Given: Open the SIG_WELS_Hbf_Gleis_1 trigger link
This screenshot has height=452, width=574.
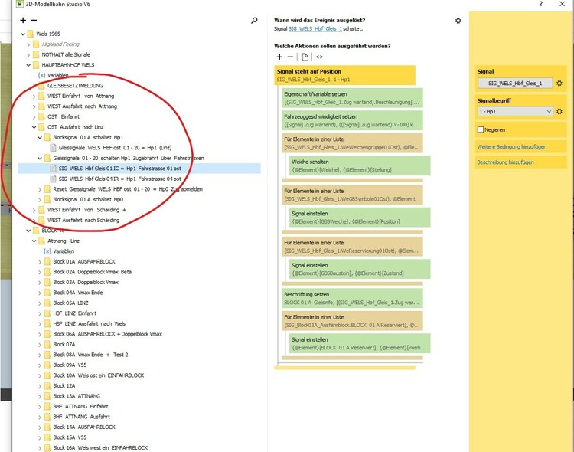Looking at the screenshot, I should coord(315,28).
